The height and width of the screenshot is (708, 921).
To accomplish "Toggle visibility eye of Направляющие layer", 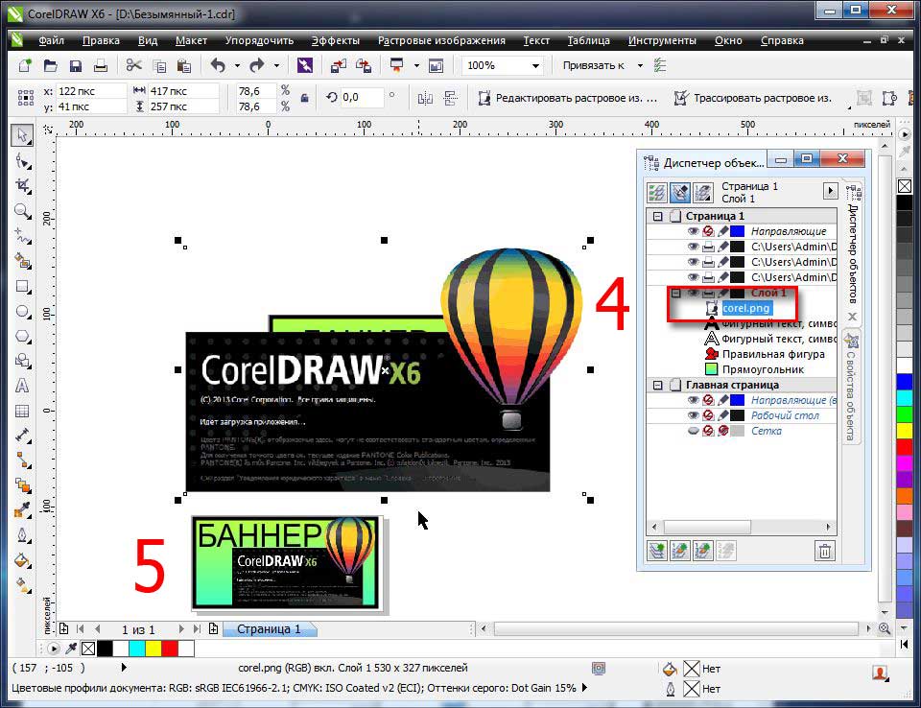I will [693, 232].
